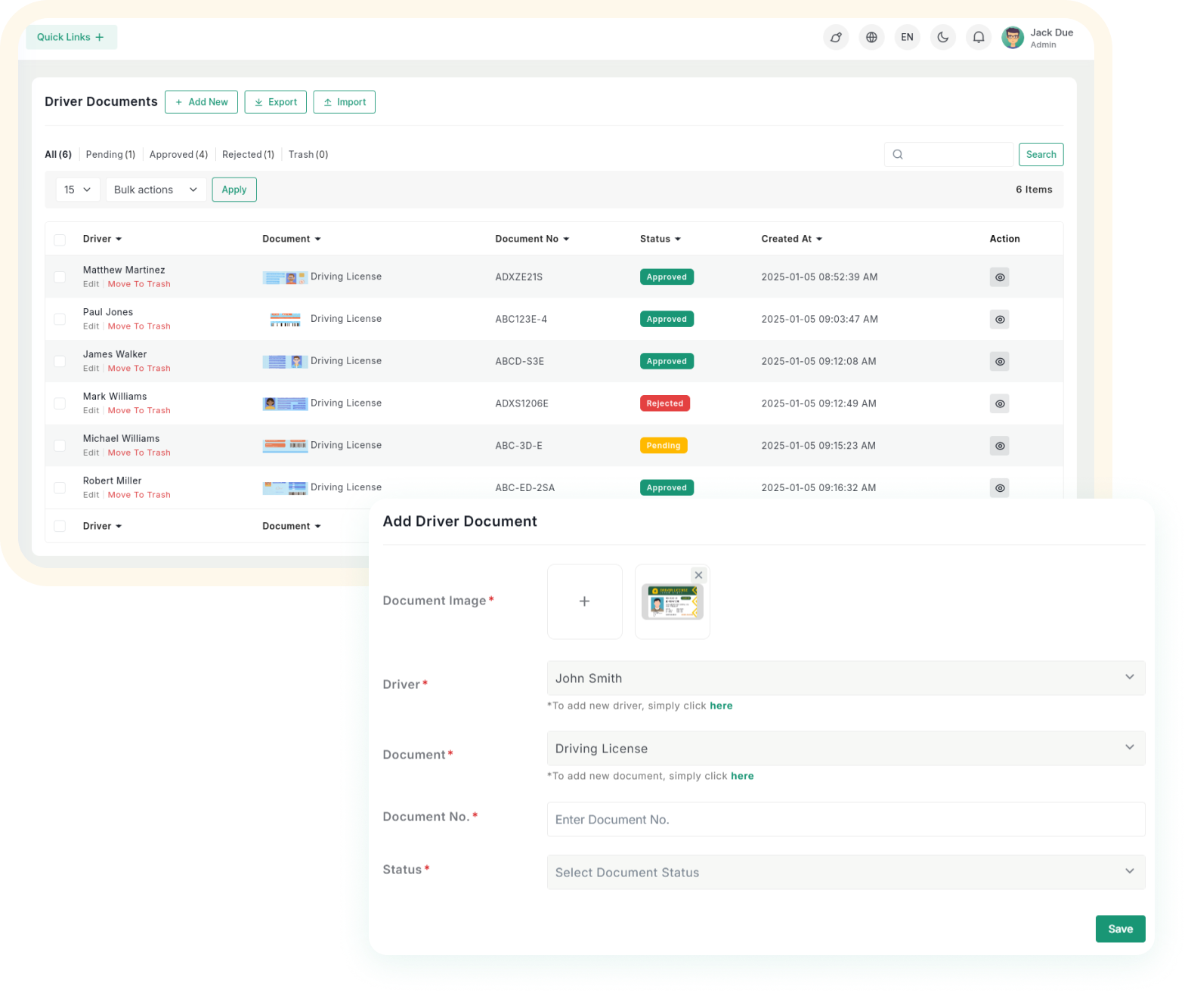The image size is (1191, 998).
Task: Check the Paul Jones row checkbox
Action: [60, 320]
